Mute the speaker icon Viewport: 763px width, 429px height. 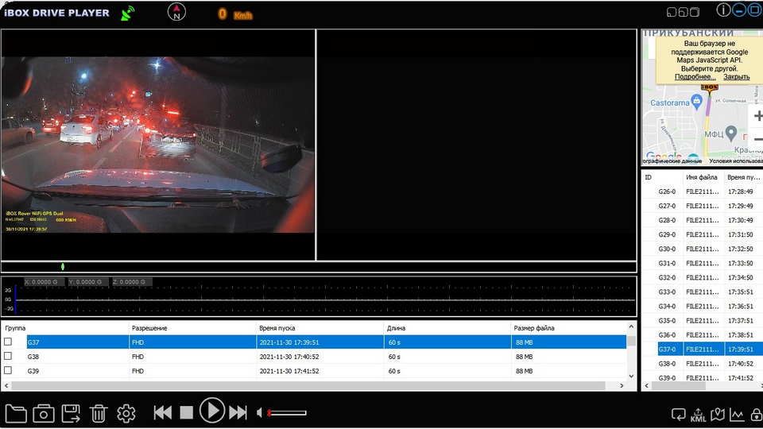(x=259, y=413)
